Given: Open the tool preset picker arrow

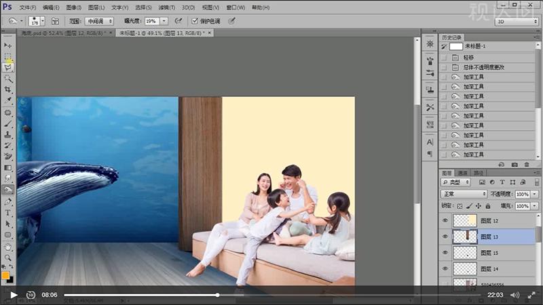Looking at the screenshot, I should click(22, 21).
